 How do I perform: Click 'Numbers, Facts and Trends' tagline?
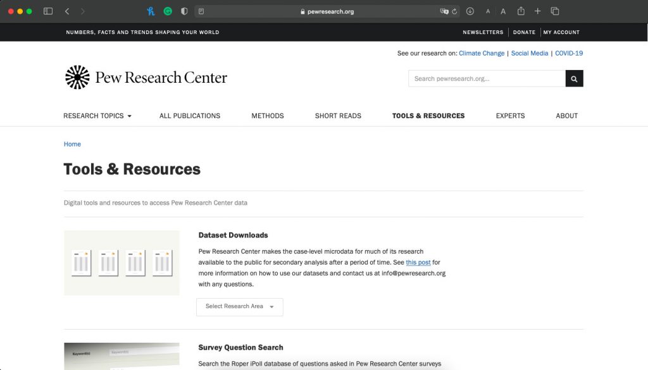click(x=142, y=32)
